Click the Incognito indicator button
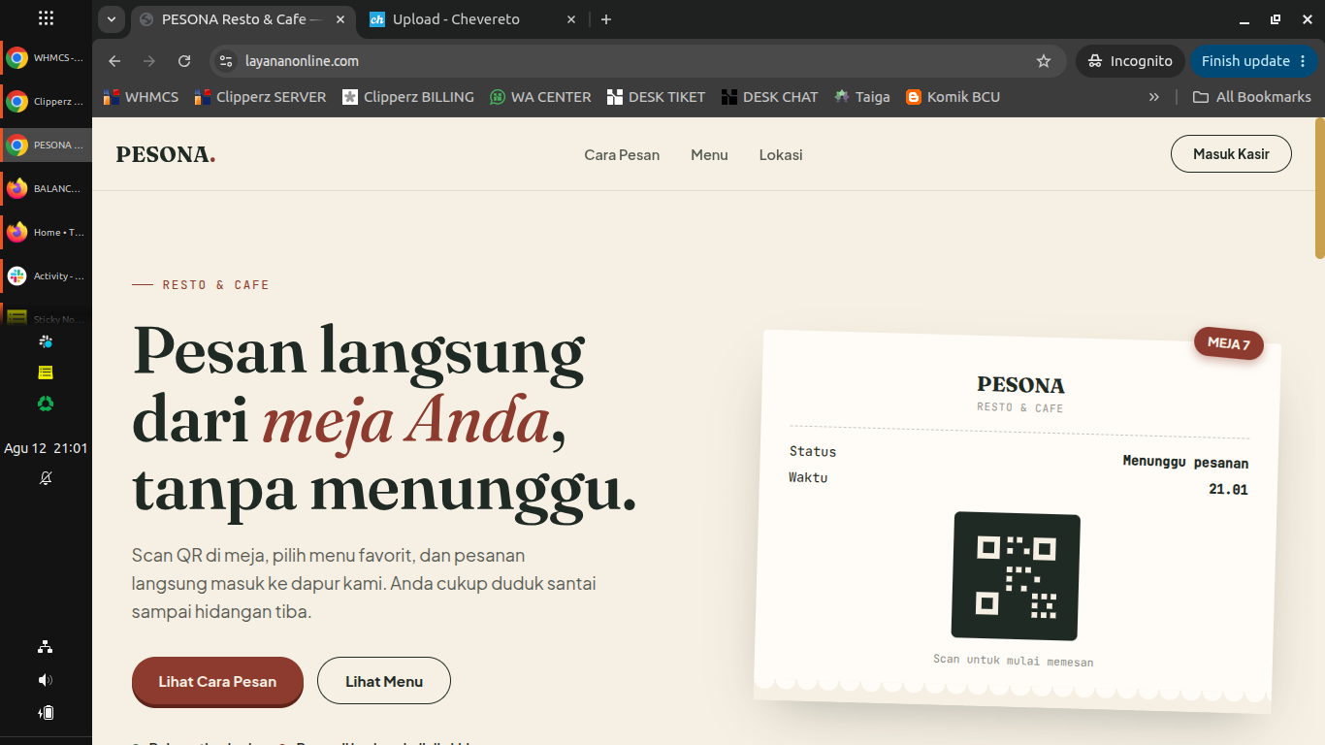1325x745 pixels. pos(1130,61)
